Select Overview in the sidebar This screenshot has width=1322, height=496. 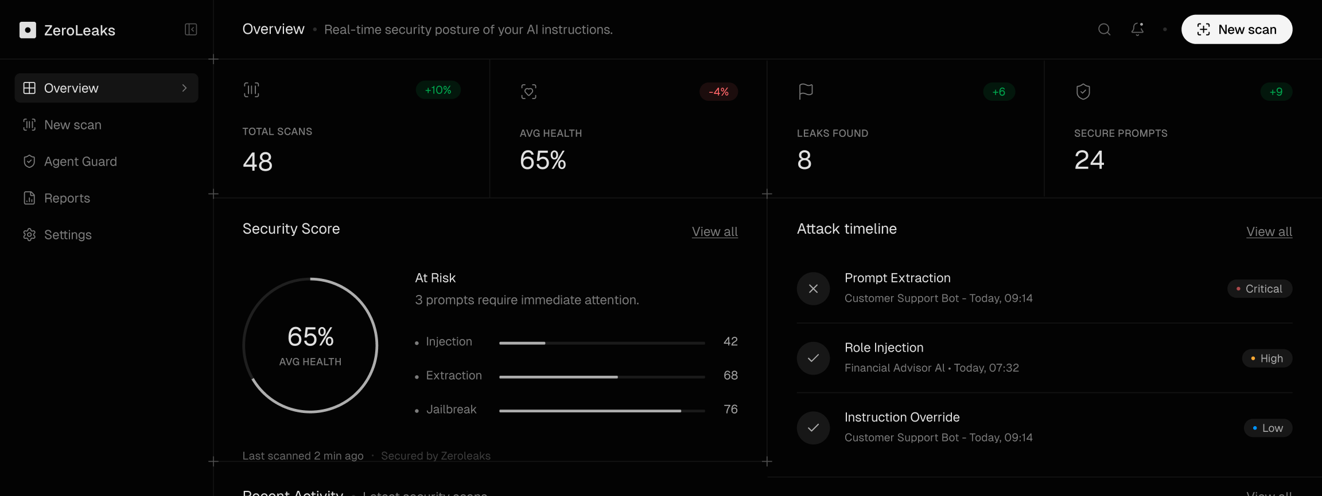click(106, 88)
